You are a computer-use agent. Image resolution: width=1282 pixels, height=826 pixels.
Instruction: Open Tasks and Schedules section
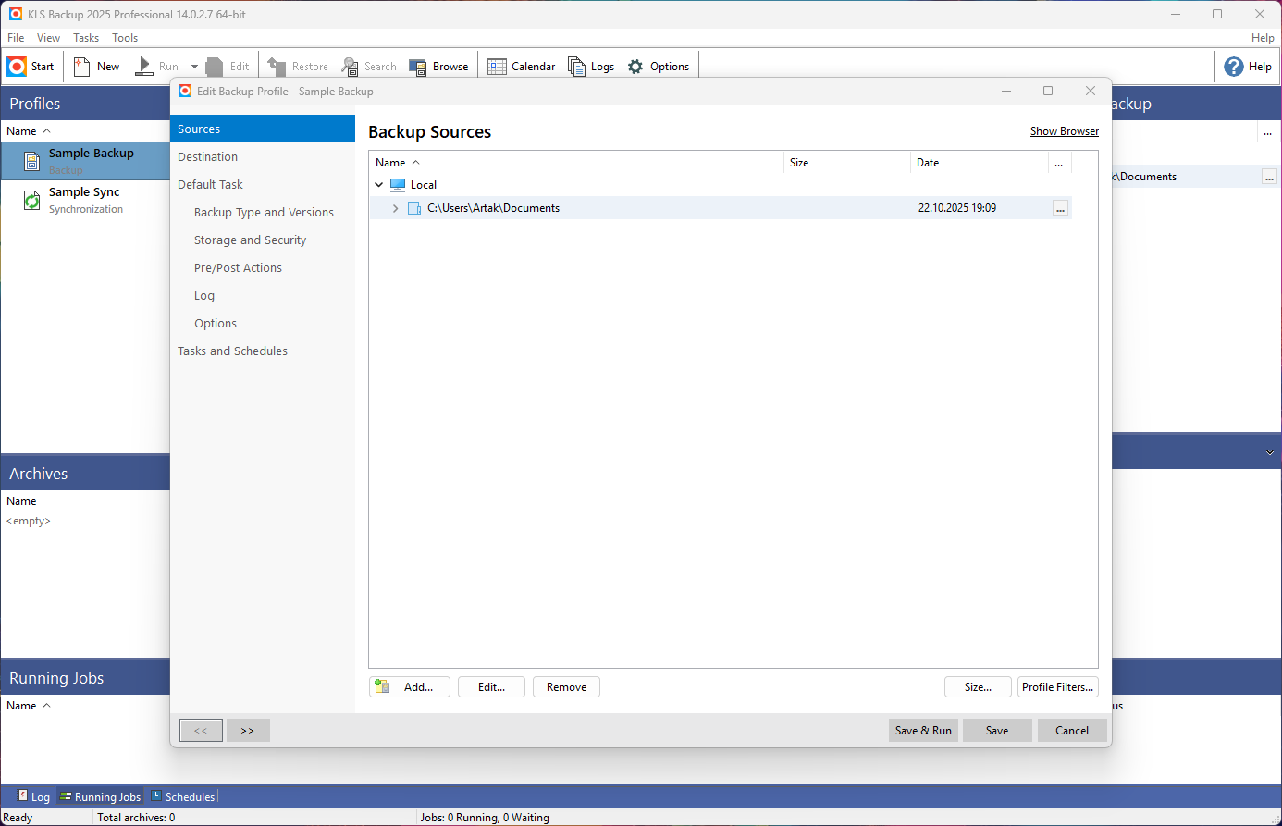263,351
